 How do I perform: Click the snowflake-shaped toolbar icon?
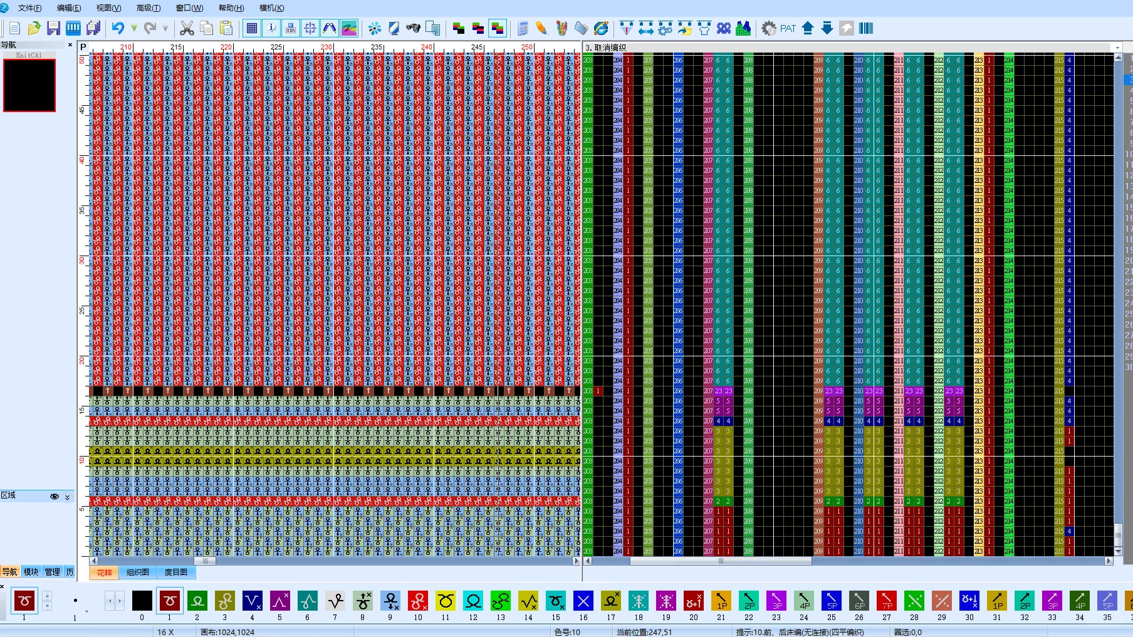[x=375, y=28]
